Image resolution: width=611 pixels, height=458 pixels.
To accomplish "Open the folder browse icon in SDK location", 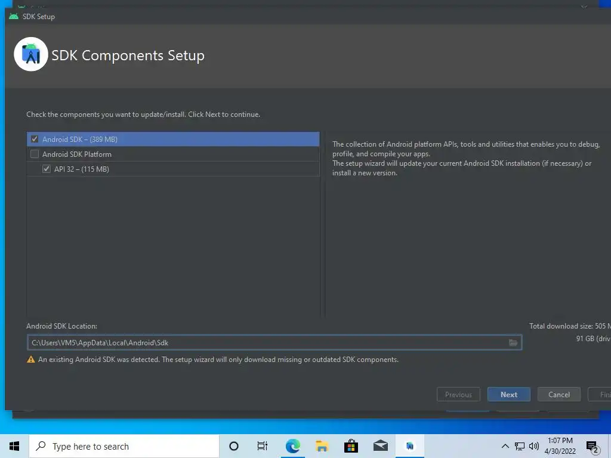I will (513, 342).
